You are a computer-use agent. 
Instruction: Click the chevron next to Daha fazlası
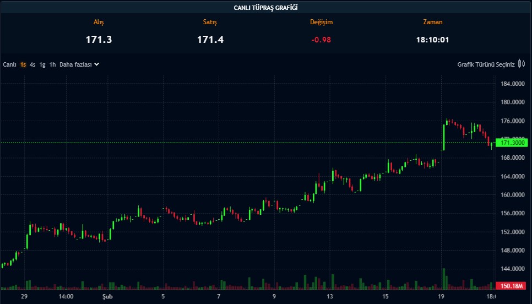coord(97,64)
